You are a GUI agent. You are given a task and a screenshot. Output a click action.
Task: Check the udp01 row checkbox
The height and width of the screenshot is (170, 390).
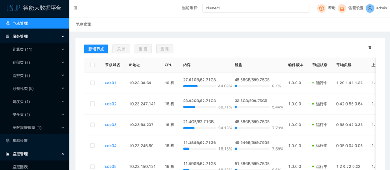(x=93, y=83)
